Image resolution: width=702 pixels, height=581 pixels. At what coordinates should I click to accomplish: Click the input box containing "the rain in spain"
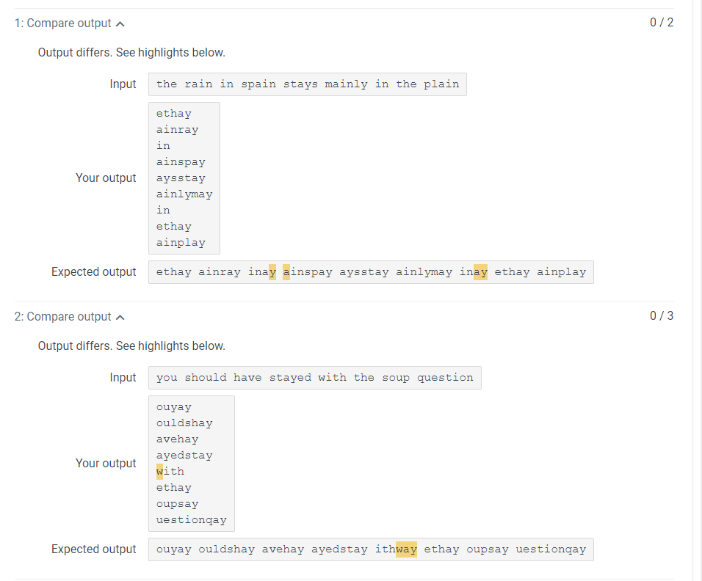(x=308, y=84)
